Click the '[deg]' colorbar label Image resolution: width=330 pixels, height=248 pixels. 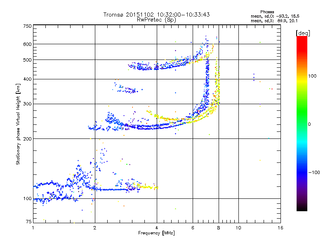[x=303, y=33]
